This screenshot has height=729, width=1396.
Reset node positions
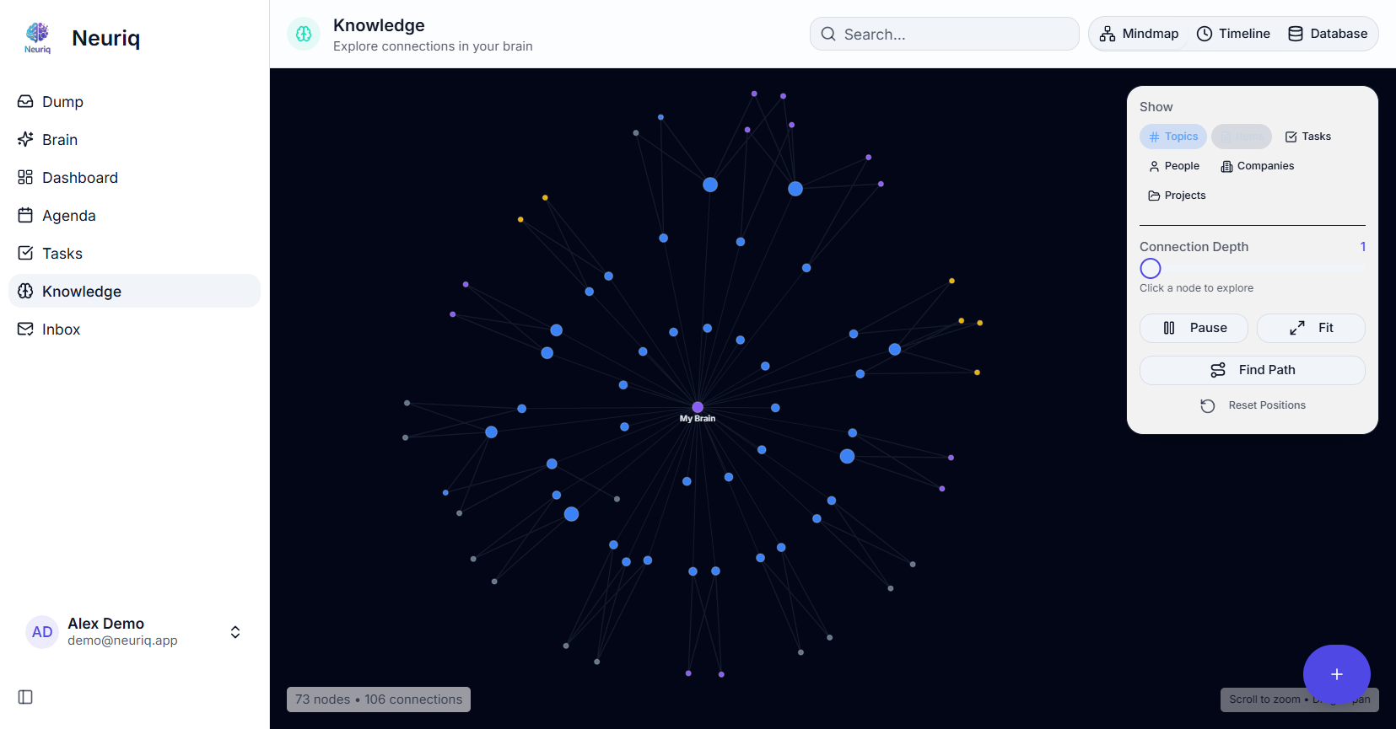1253,405
